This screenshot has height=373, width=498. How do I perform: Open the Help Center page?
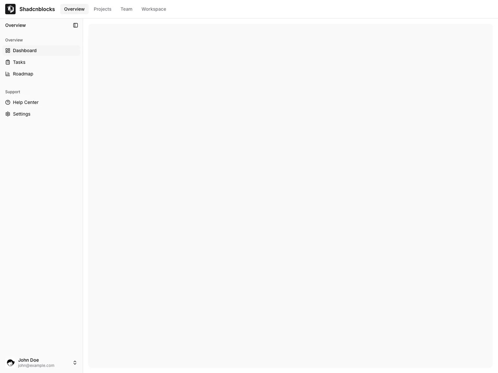point(25,102)
